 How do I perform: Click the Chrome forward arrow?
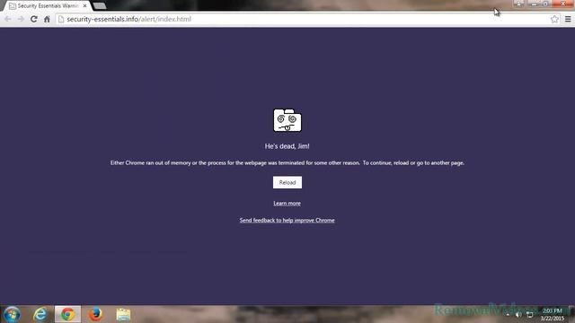pyautogui.click(x=21, y=19)
